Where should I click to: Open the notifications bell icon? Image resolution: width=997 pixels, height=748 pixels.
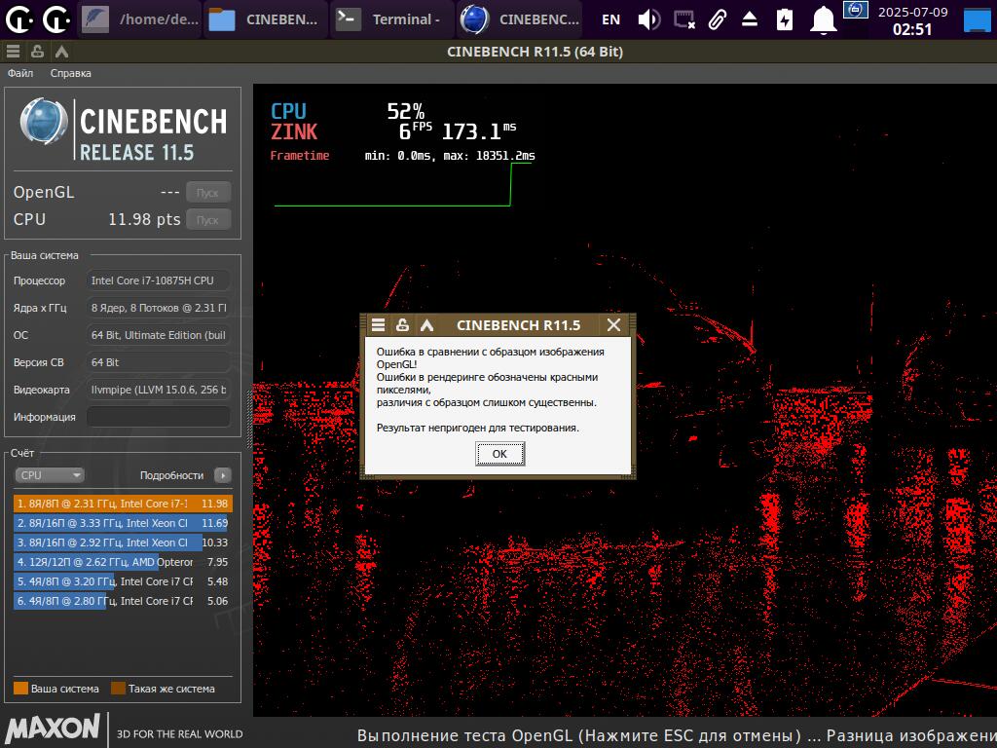823,19
